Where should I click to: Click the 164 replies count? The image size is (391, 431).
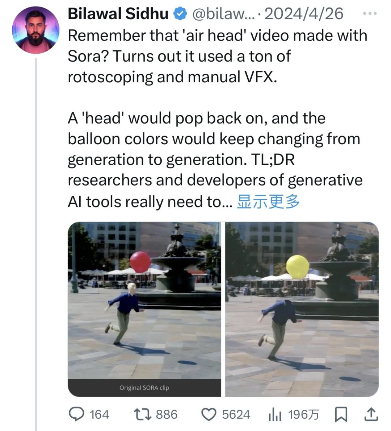click(100, 415)
